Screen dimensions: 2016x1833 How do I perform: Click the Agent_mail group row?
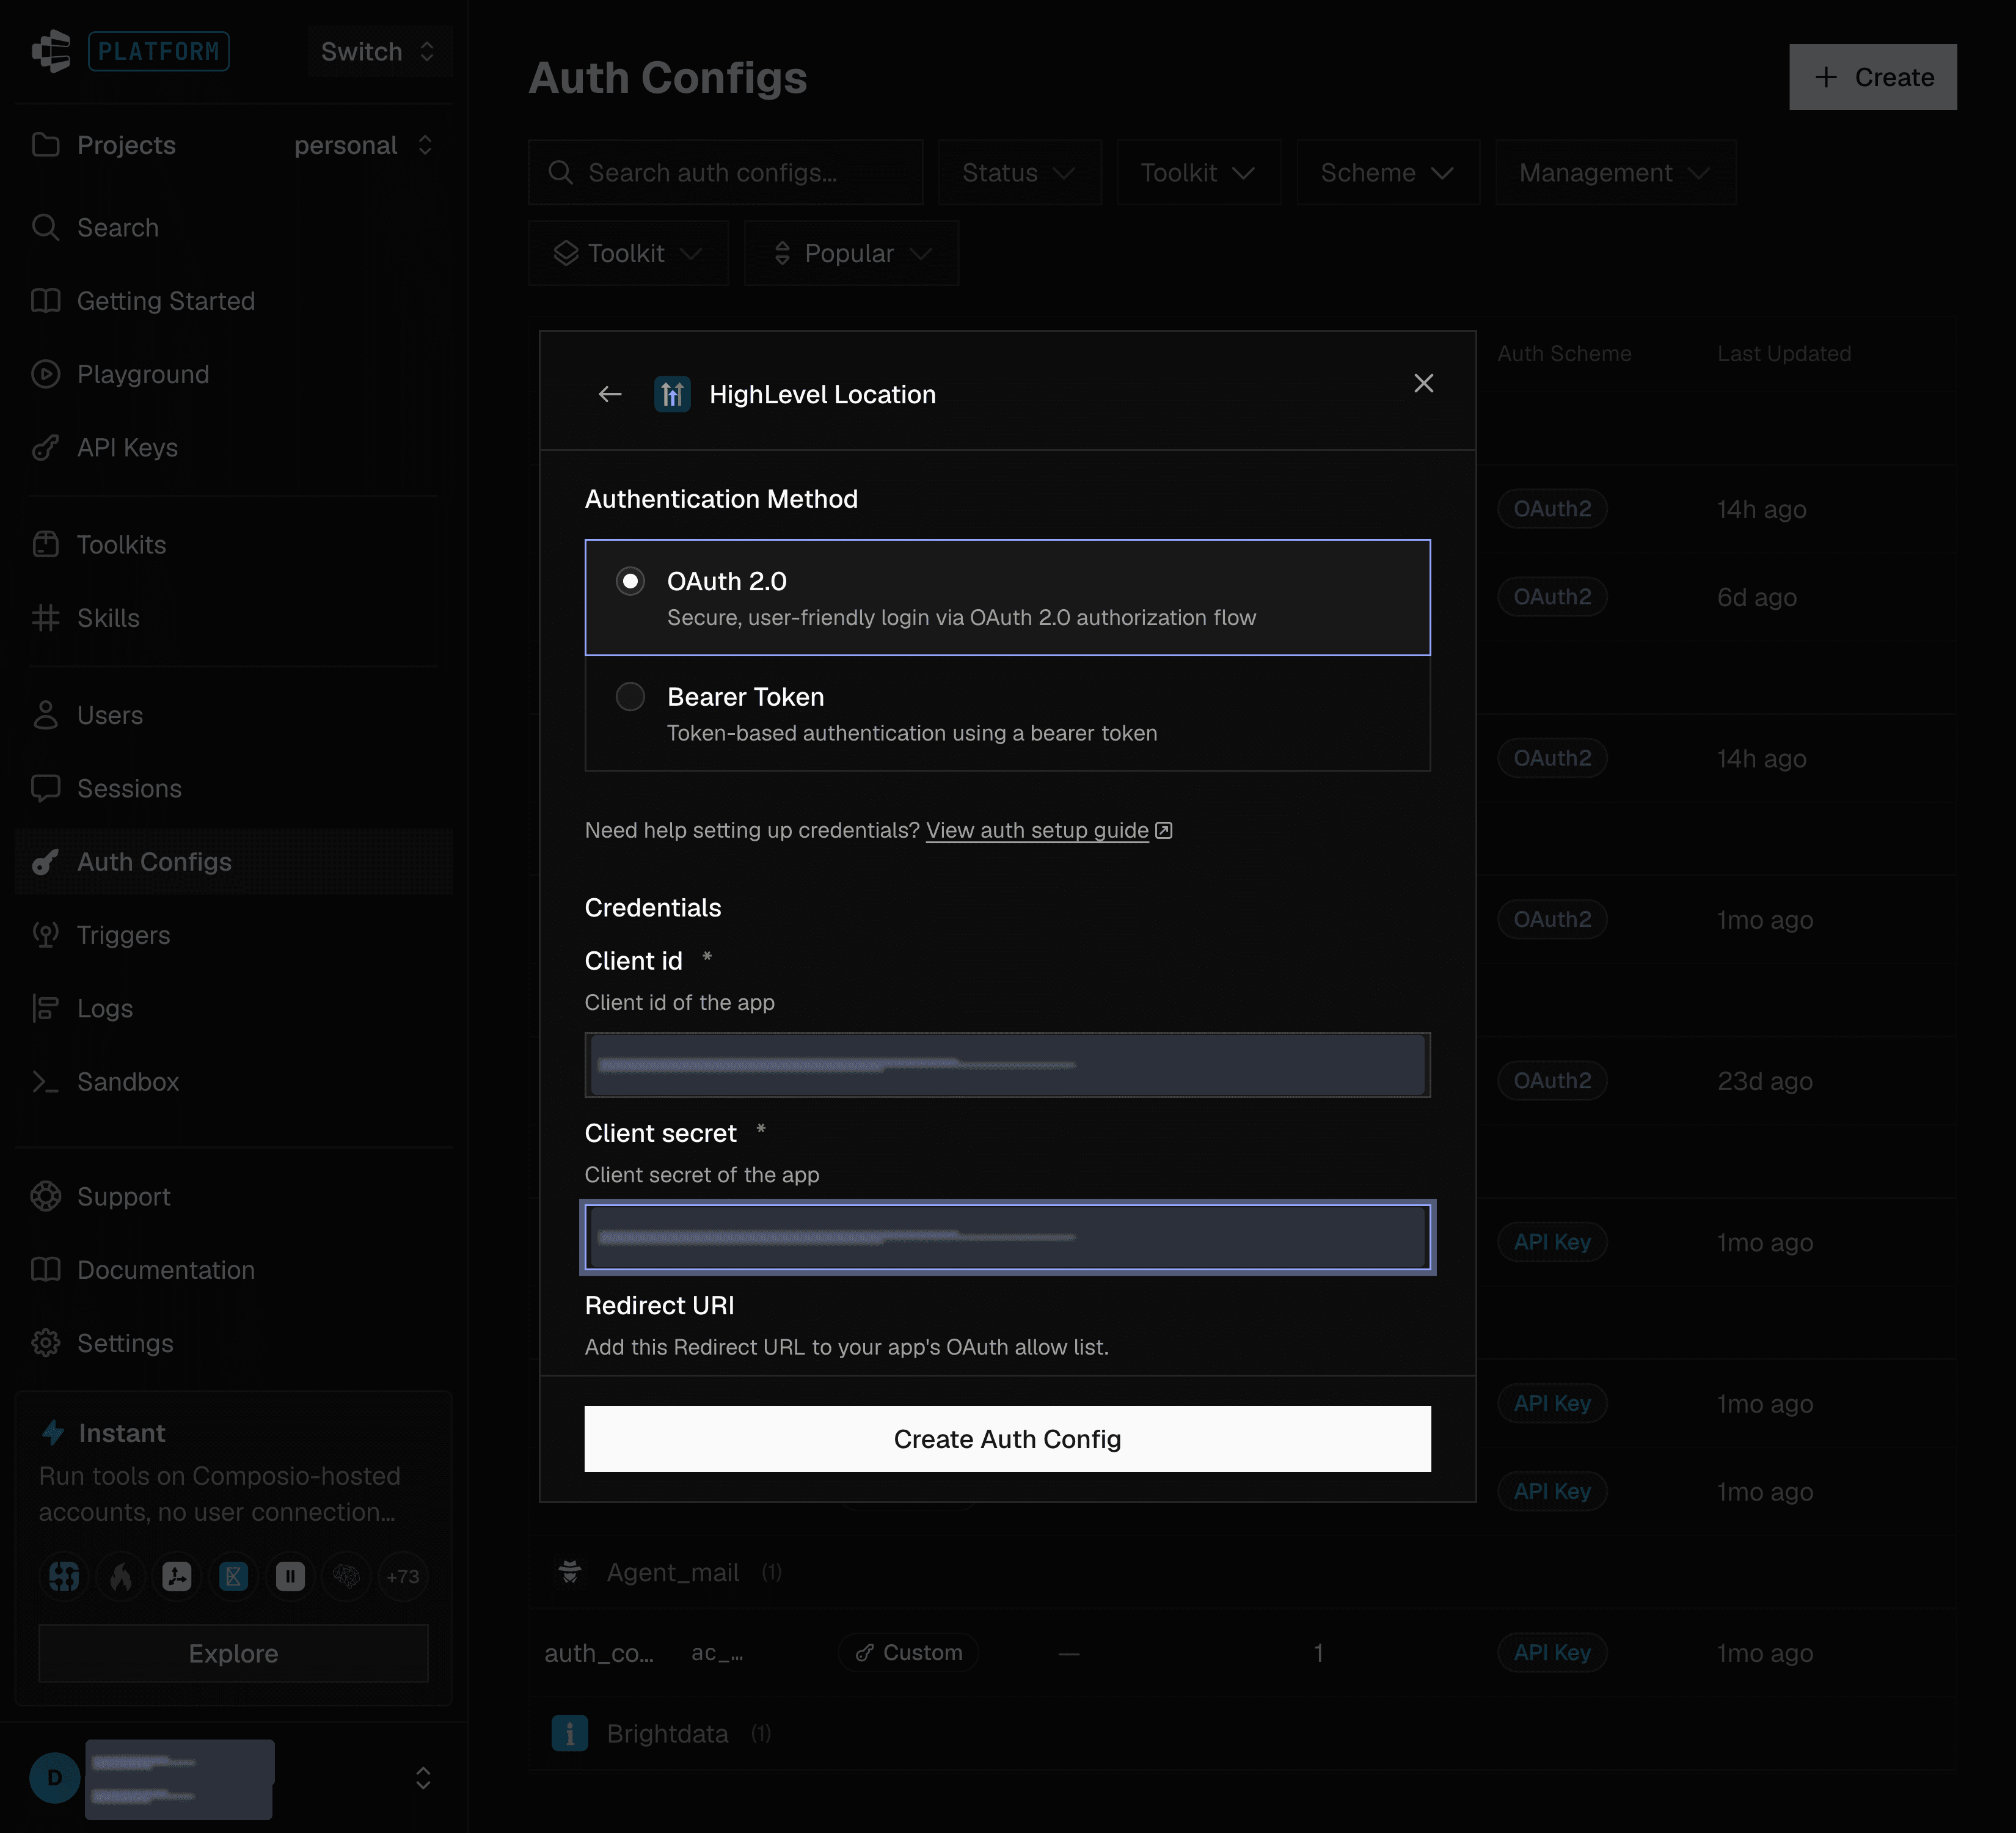click(1242, 1572)
